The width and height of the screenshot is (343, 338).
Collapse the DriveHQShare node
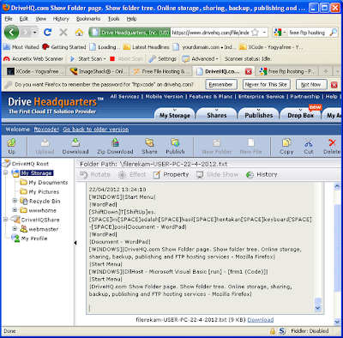(6, 220)
